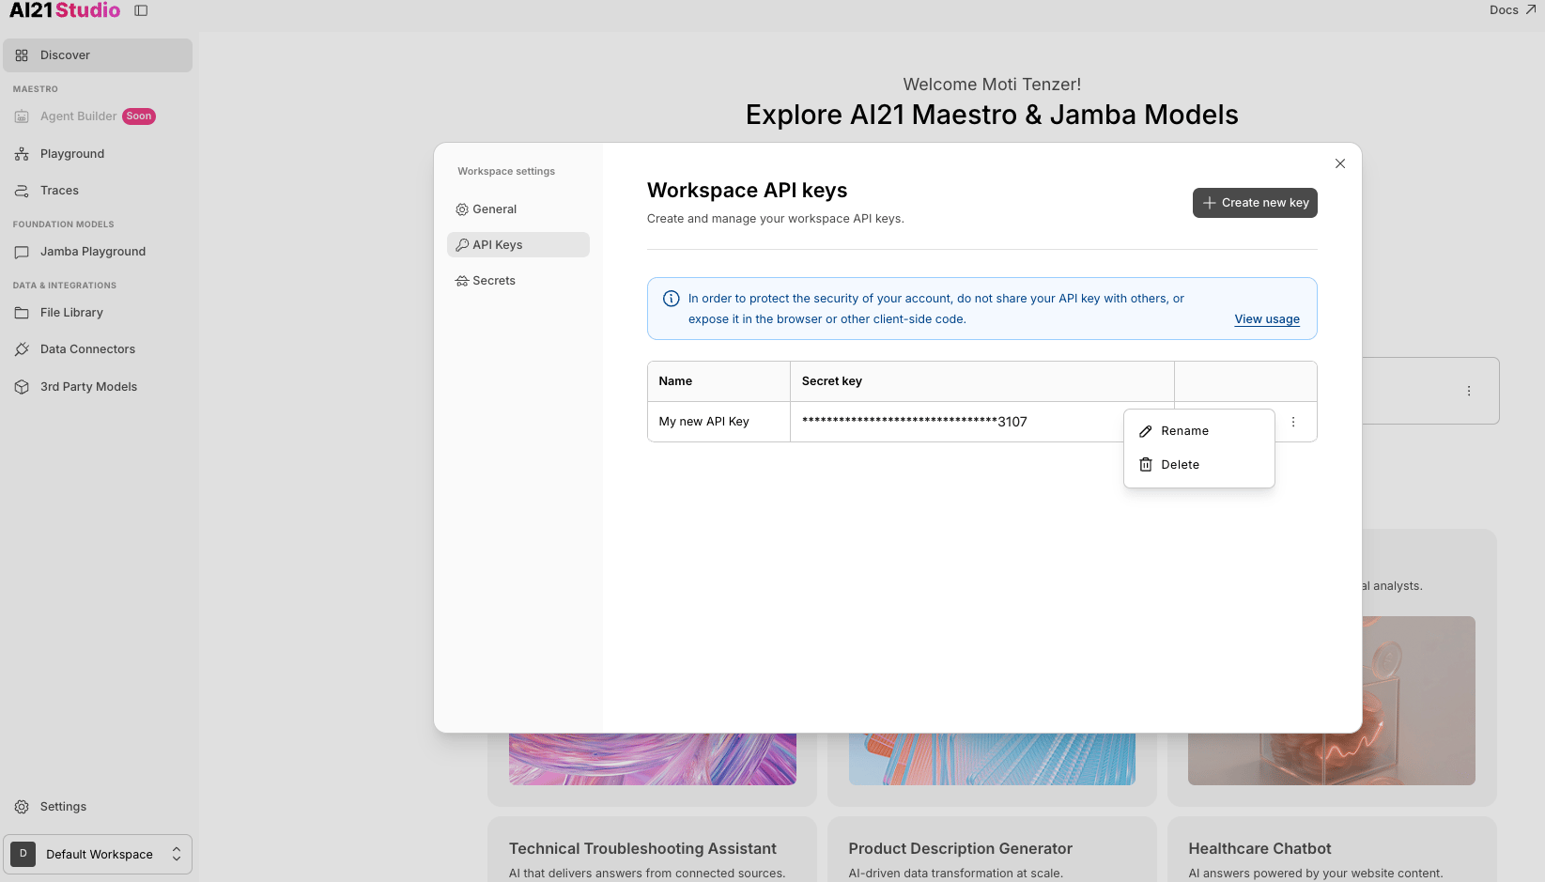Click the Discover grid icon
Viewport: 1545px width, 882px height.
coord(22,55)
